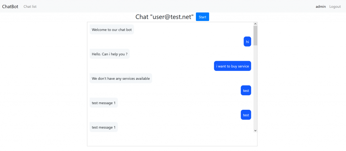This screenshot has height=151, width=346.
Task: Open the Chat list page
Action: (30, 6)
